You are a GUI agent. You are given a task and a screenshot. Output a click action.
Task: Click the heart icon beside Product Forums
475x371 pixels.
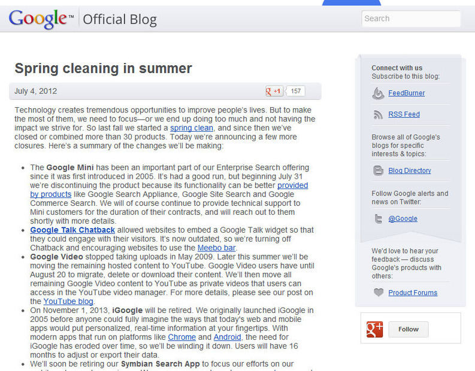(379, 293)
